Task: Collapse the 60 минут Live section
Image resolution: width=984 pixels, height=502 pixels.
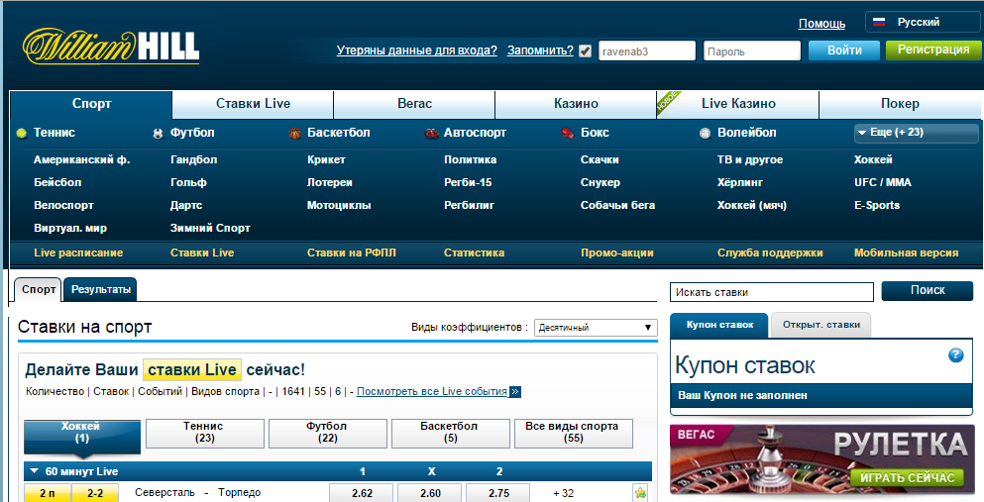Action: coord(35,471)
